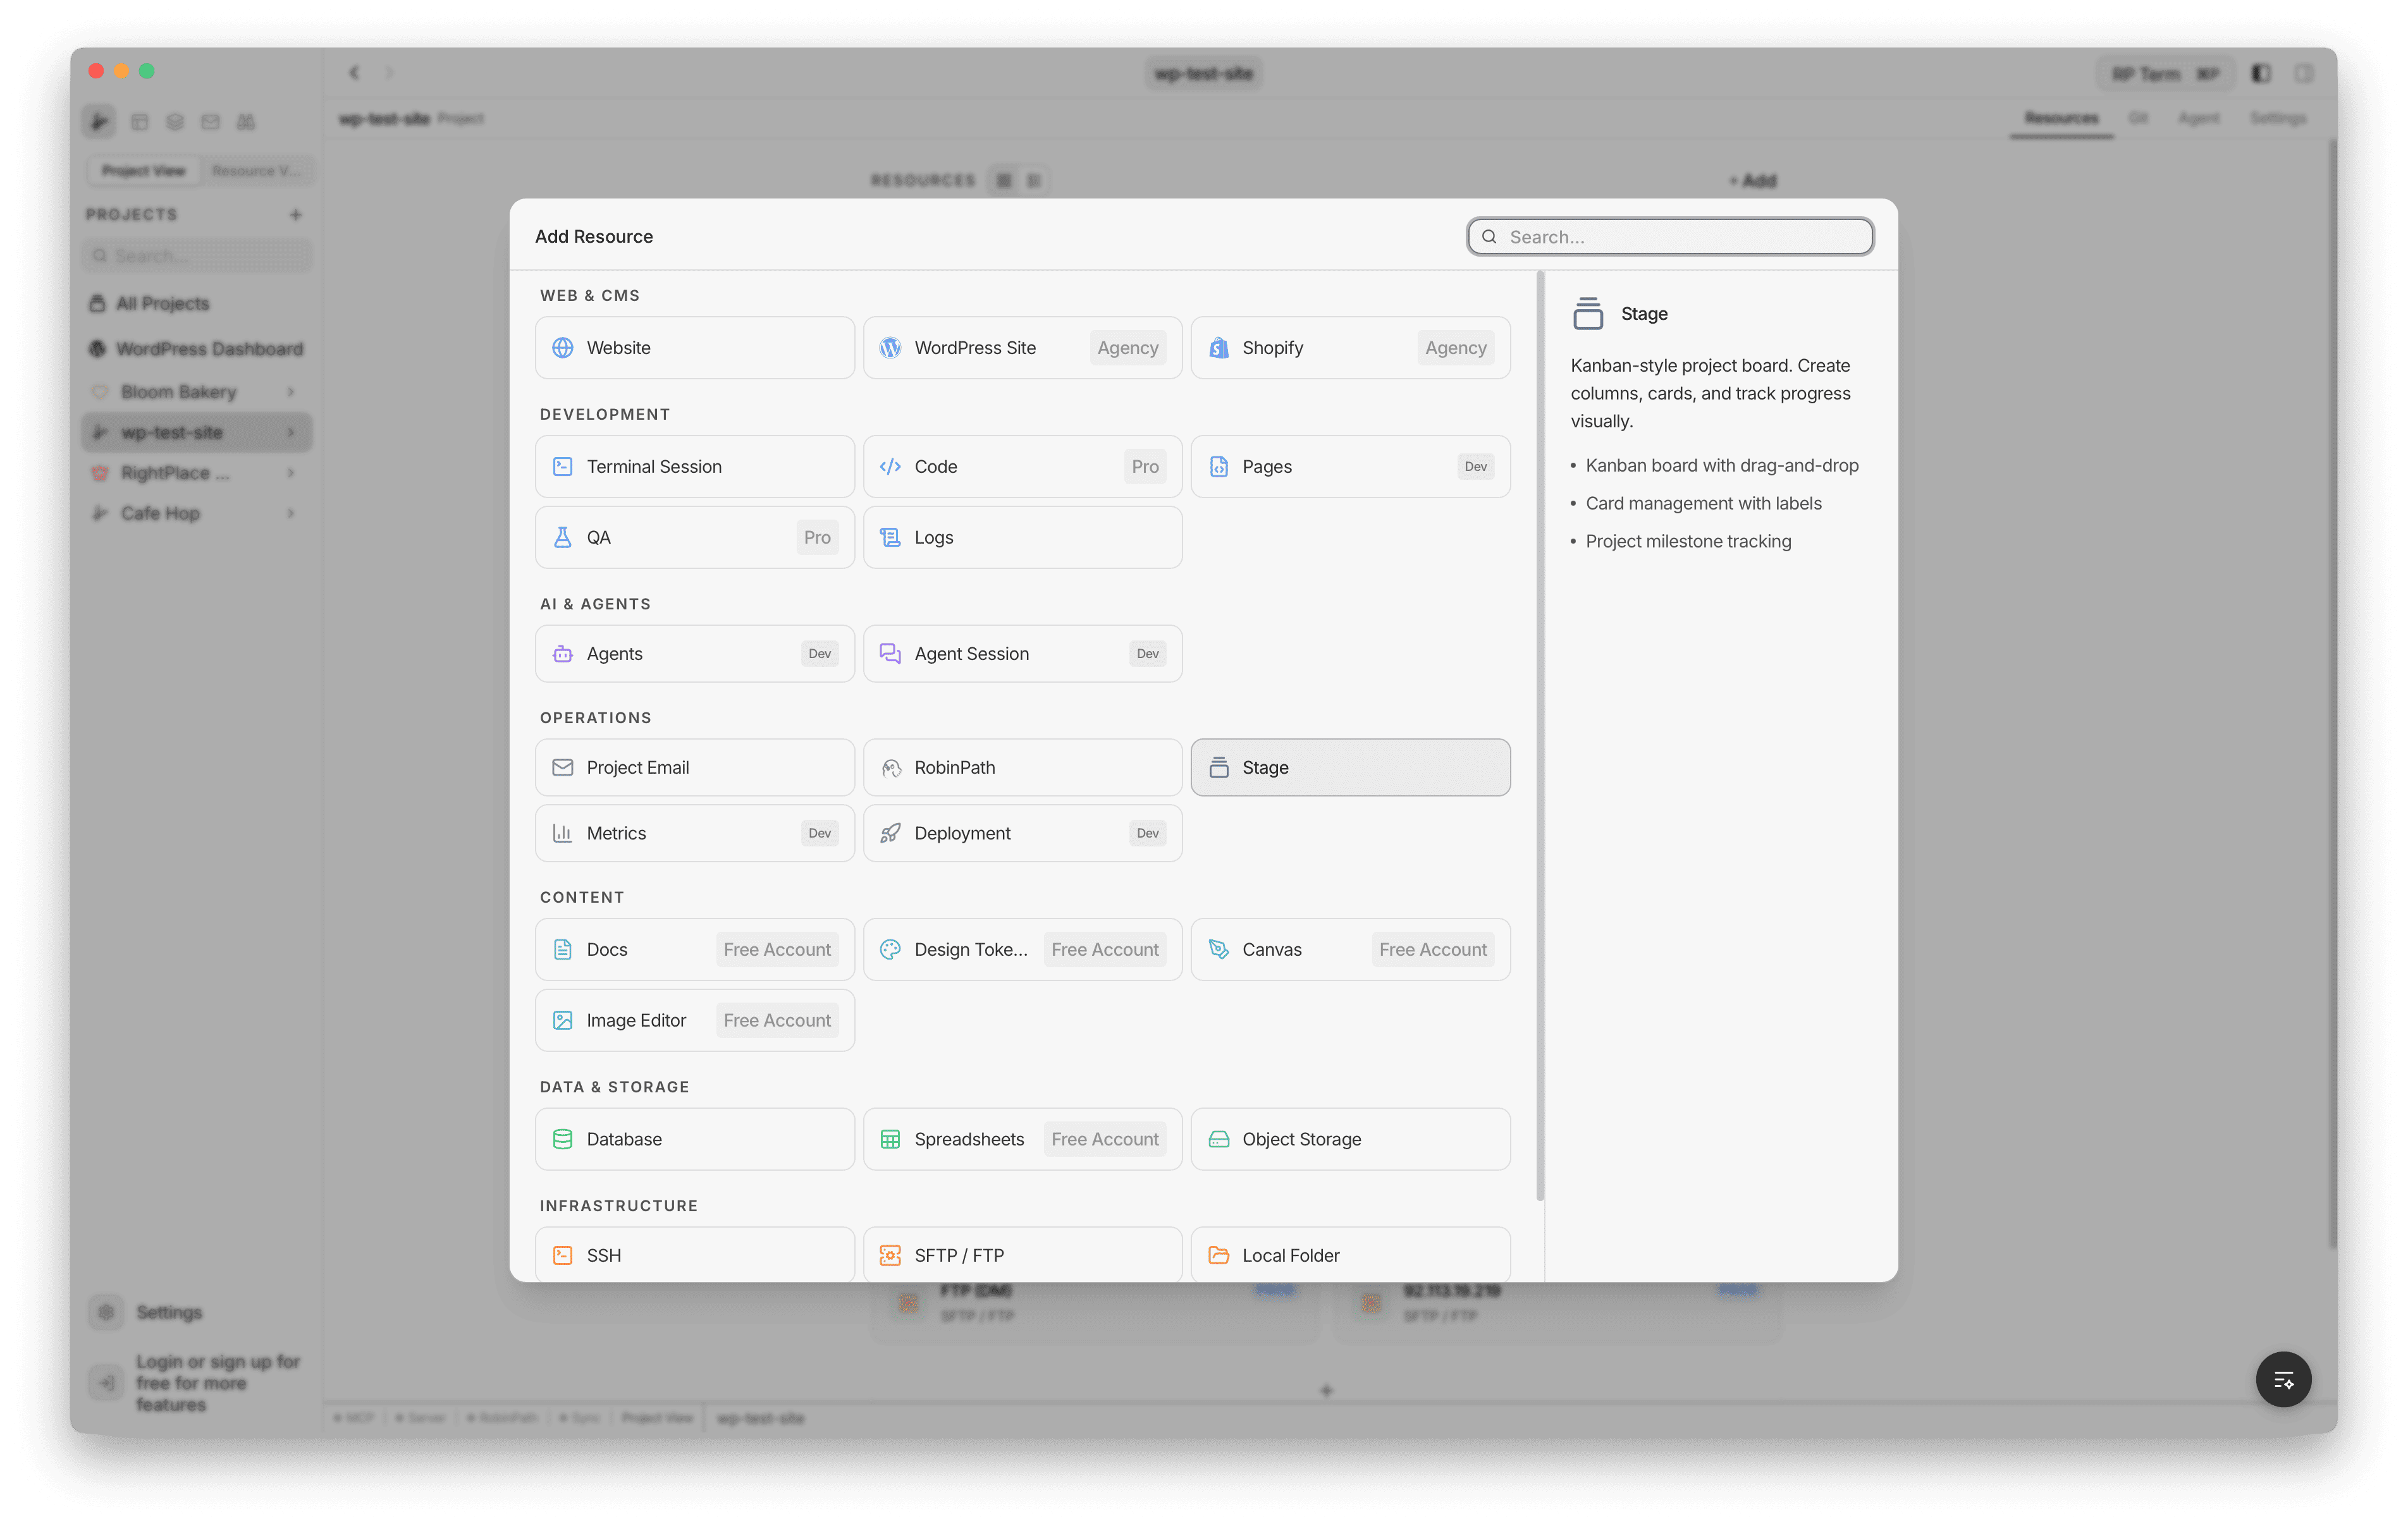Image resolution: width=2408 pixels, height=1526 pixels.
Task: Click the plus icon next to PROJECTS
Action: click(x=296, y=214)
